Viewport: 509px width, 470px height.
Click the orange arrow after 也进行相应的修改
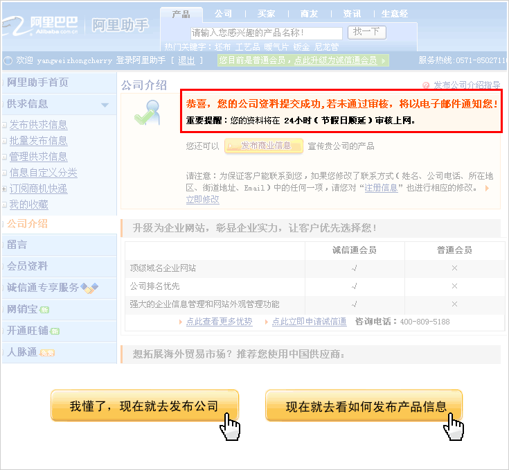click(x=487, y=188)
